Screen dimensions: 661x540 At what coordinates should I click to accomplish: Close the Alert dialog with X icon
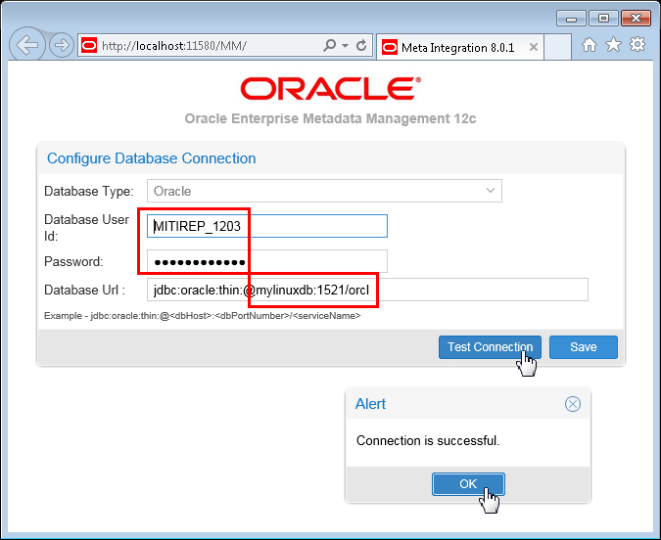coord(573,404)
